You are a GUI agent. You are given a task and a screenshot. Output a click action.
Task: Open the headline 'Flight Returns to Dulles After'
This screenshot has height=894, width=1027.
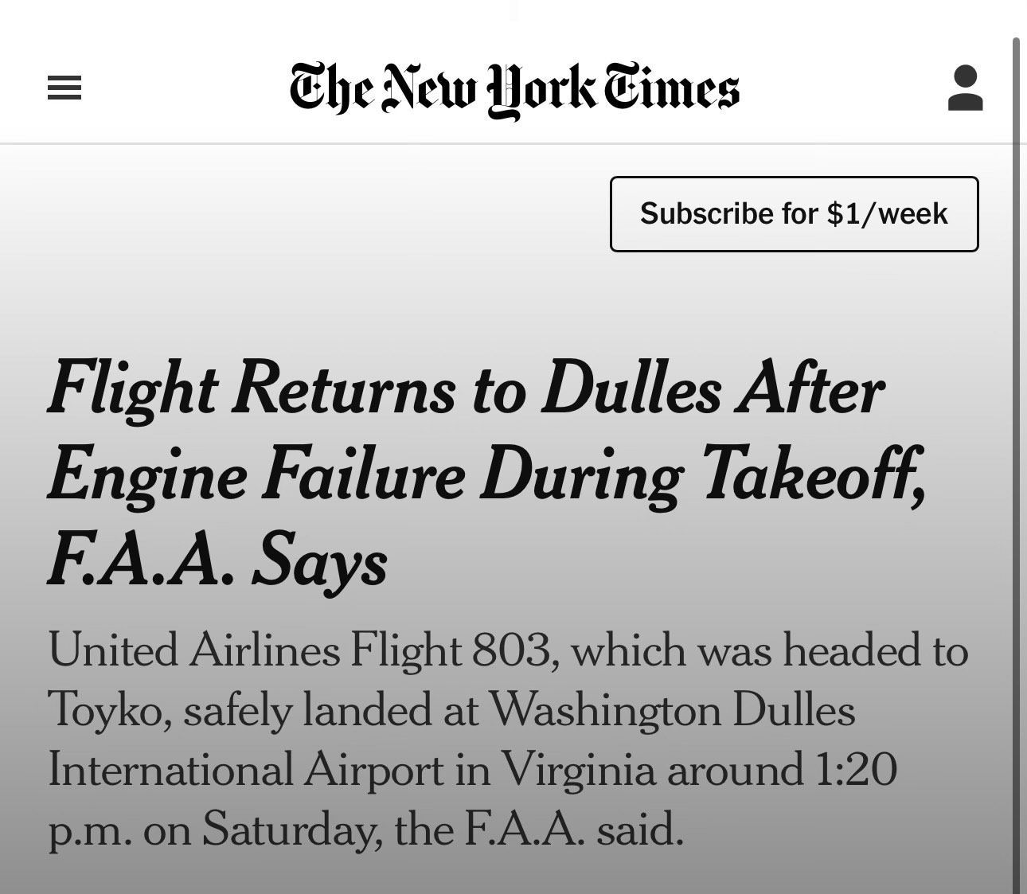click(x=466, y=390)
